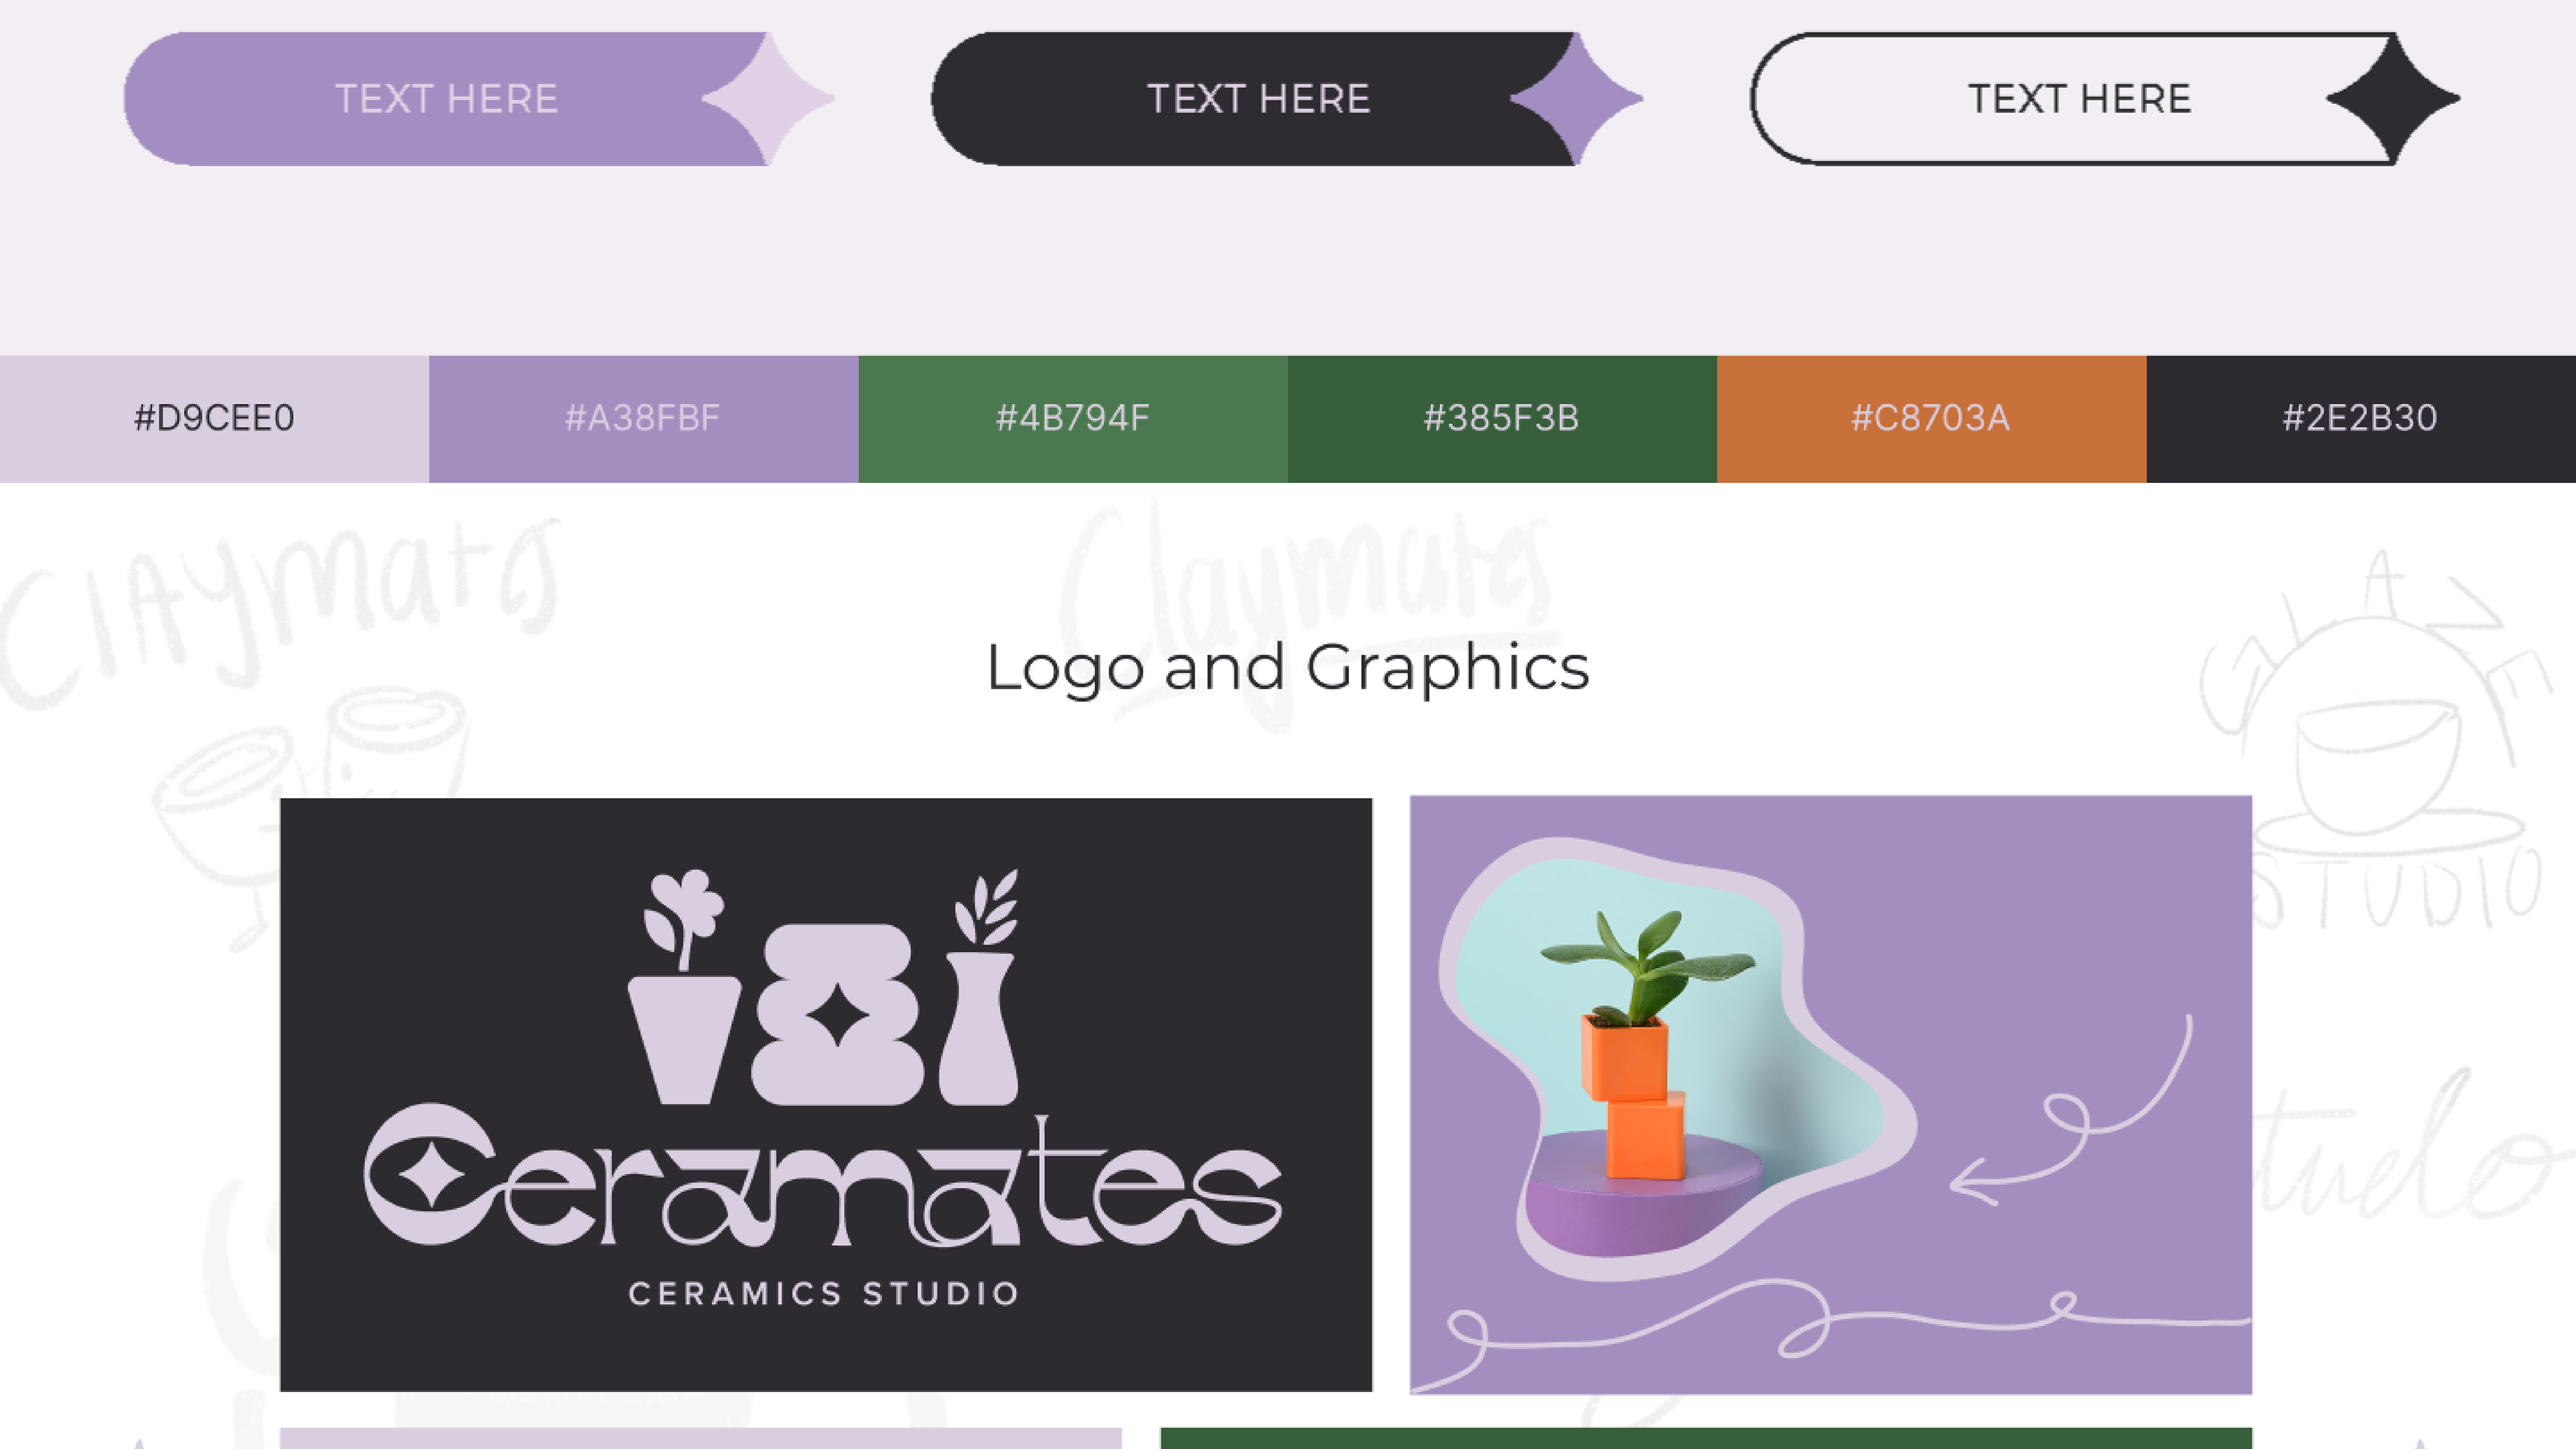
Task: Click the "Logo and Graphics" heading
Action: (1287, 667)
